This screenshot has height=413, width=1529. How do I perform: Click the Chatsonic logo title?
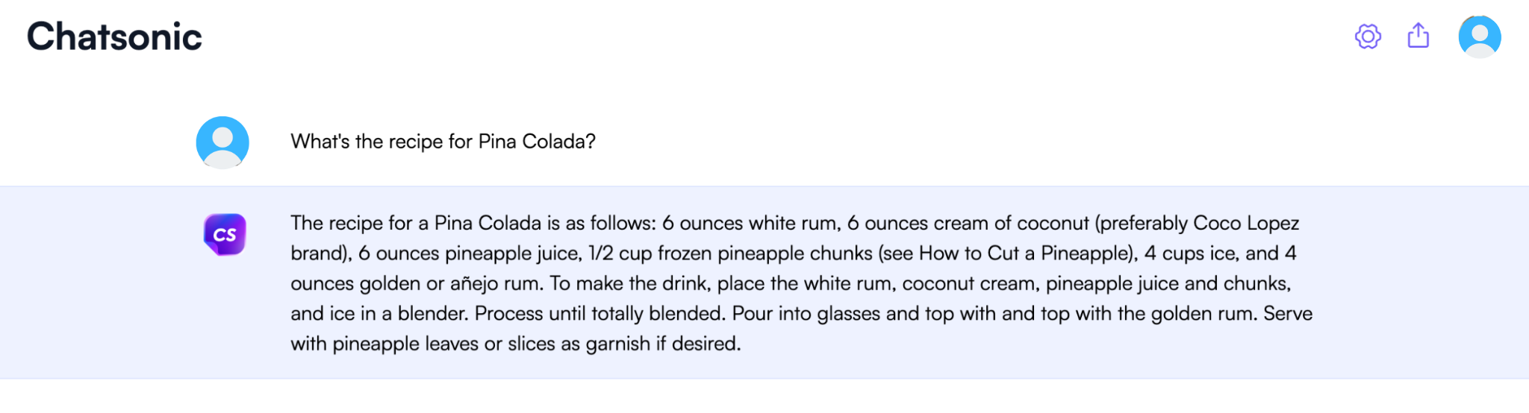[114, 37]
